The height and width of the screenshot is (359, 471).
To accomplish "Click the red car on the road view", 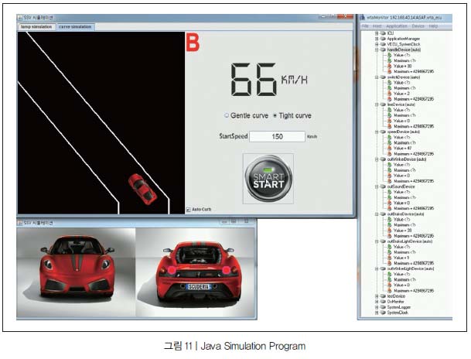I will click(142, 190).
